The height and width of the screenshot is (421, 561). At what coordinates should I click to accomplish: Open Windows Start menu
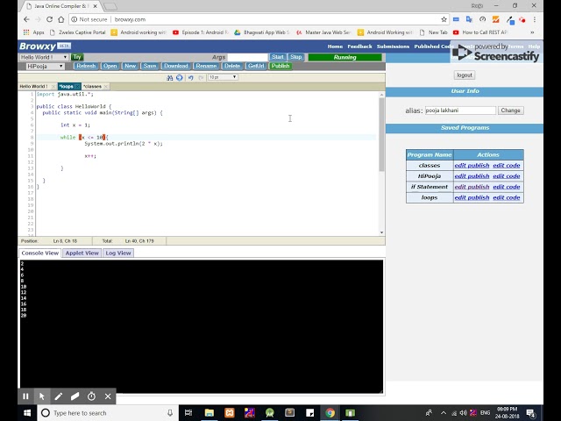[x=27, y=413]
